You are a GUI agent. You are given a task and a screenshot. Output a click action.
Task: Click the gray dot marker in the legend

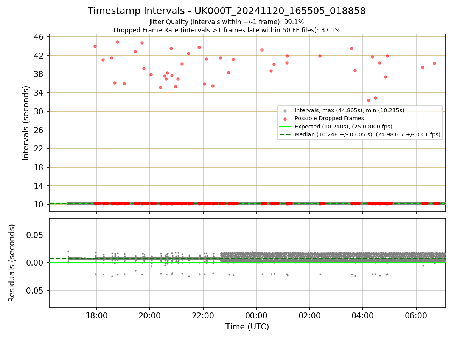[x=285, y=111]
